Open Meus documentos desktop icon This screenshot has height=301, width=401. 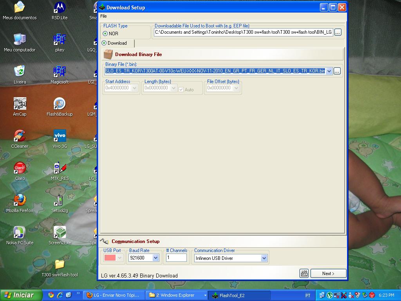(20, 11)
